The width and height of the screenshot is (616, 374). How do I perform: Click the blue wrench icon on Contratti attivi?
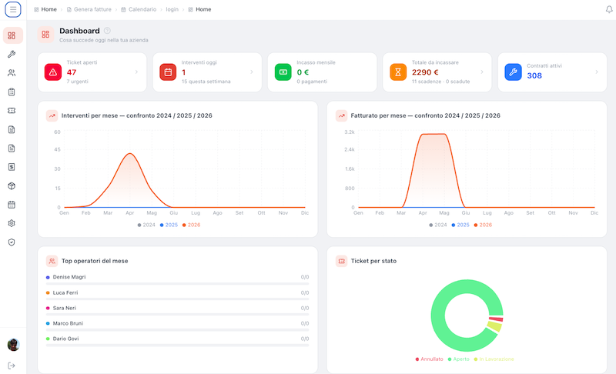point(513,72)
